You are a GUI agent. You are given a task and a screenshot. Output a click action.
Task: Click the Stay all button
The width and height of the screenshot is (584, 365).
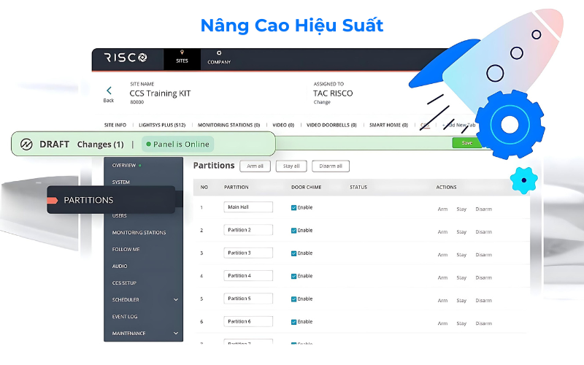(x=291, y=166)
